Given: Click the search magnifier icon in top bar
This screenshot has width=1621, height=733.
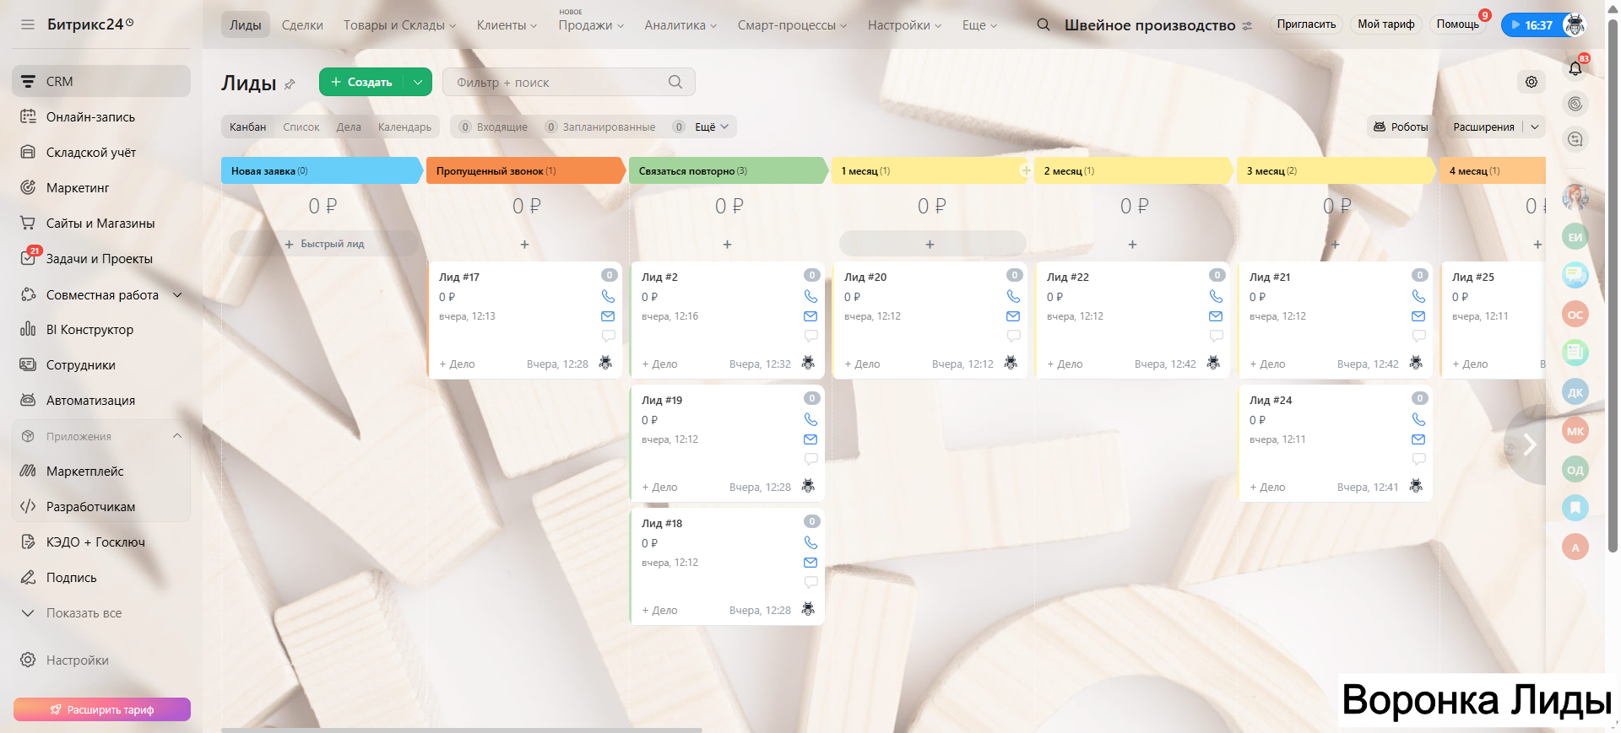Looking at the screenshot, I should point(1044,24).
